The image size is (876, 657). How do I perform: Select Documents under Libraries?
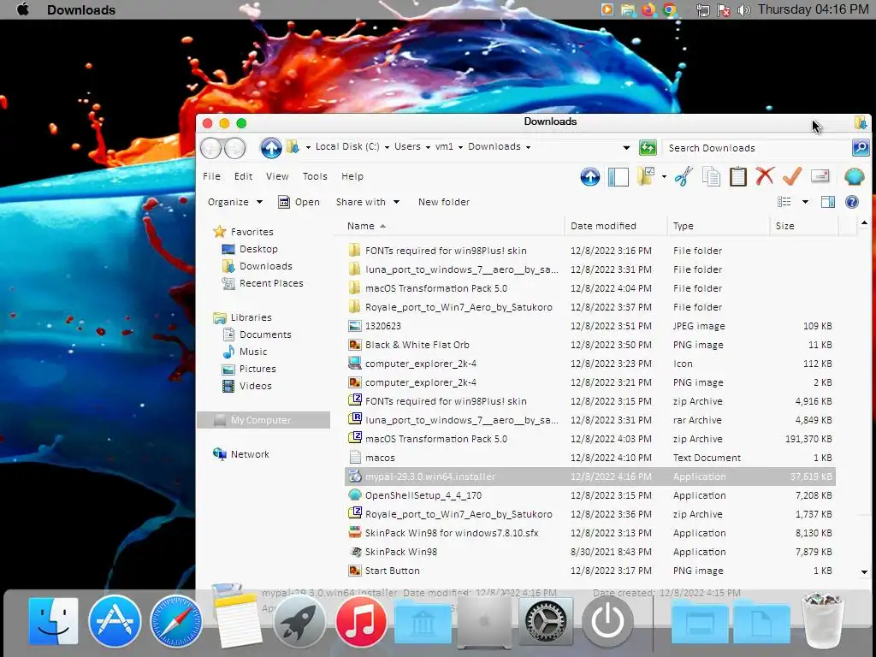pyautogui.click(x=265, y=334)
